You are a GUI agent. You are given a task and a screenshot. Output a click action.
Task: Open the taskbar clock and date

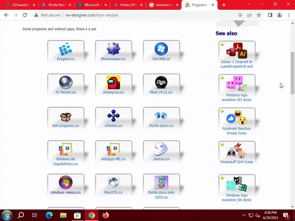coord(270,215)
